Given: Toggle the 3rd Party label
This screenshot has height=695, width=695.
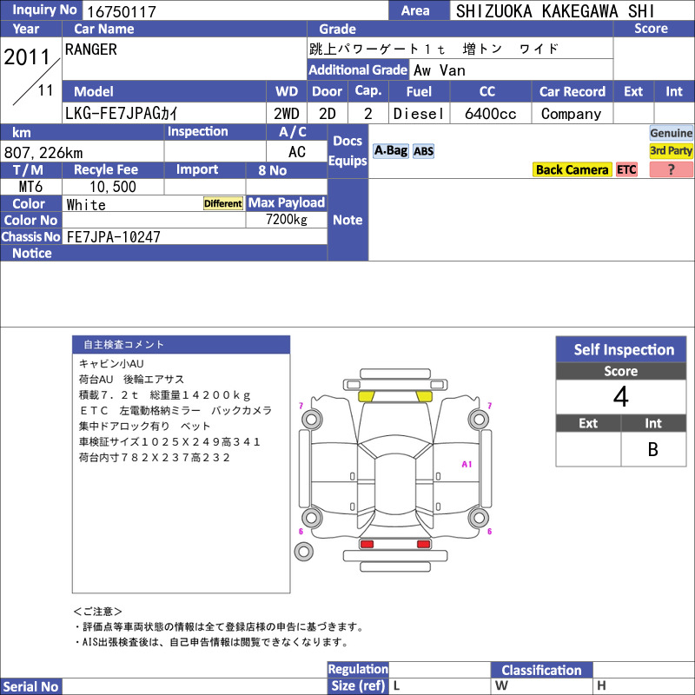Looking at the screenshot, I should tap(671, 150).
